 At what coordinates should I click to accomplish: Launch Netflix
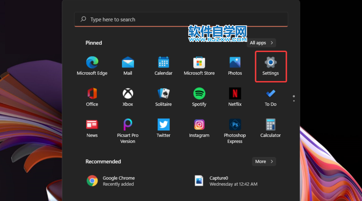coord(235,97)
